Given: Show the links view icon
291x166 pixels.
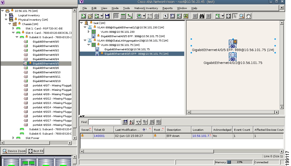Looking at the screenshot, I should tap(130, 16).
